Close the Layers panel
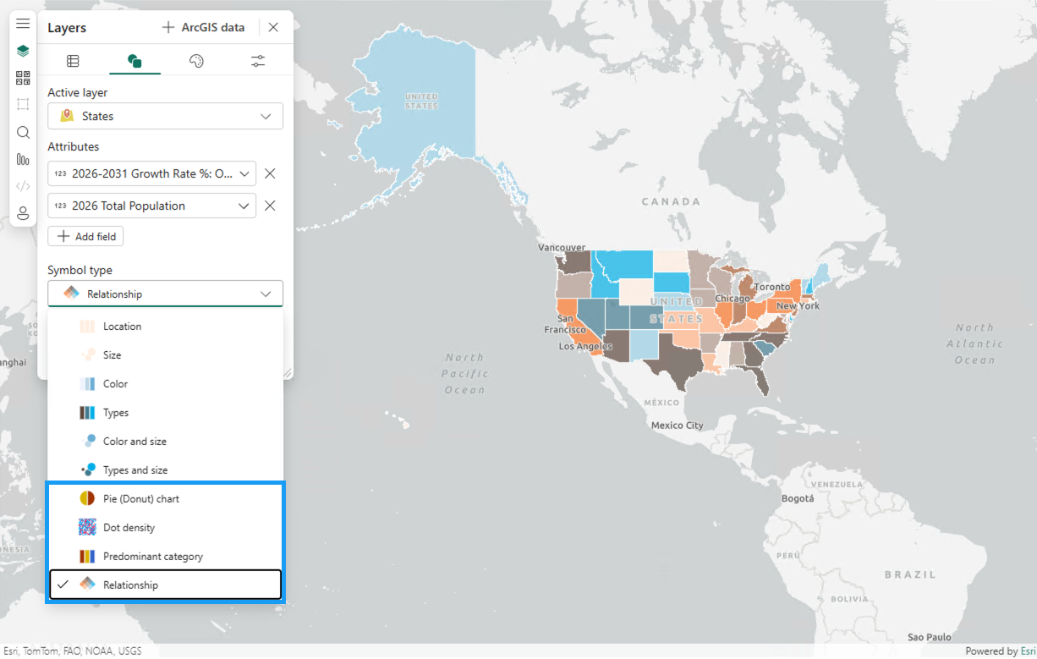The width and height of the screenshot is (1037, 659). [x=273, y=27]
